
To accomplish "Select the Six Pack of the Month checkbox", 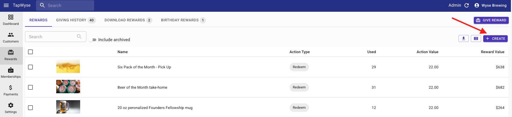I will (x=30, y=67).
